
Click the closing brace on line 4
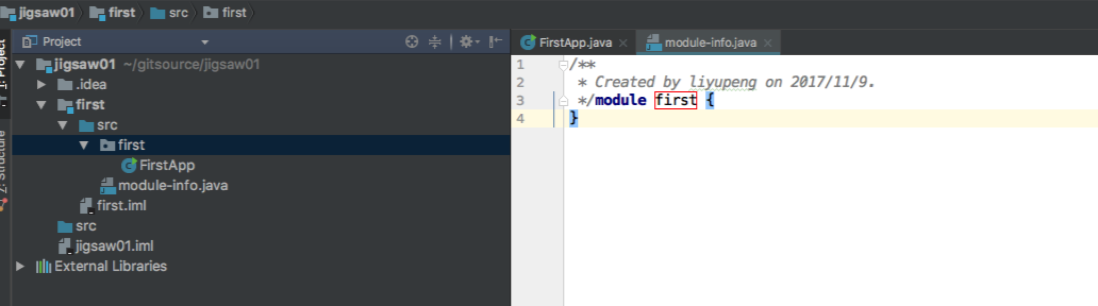573,118
